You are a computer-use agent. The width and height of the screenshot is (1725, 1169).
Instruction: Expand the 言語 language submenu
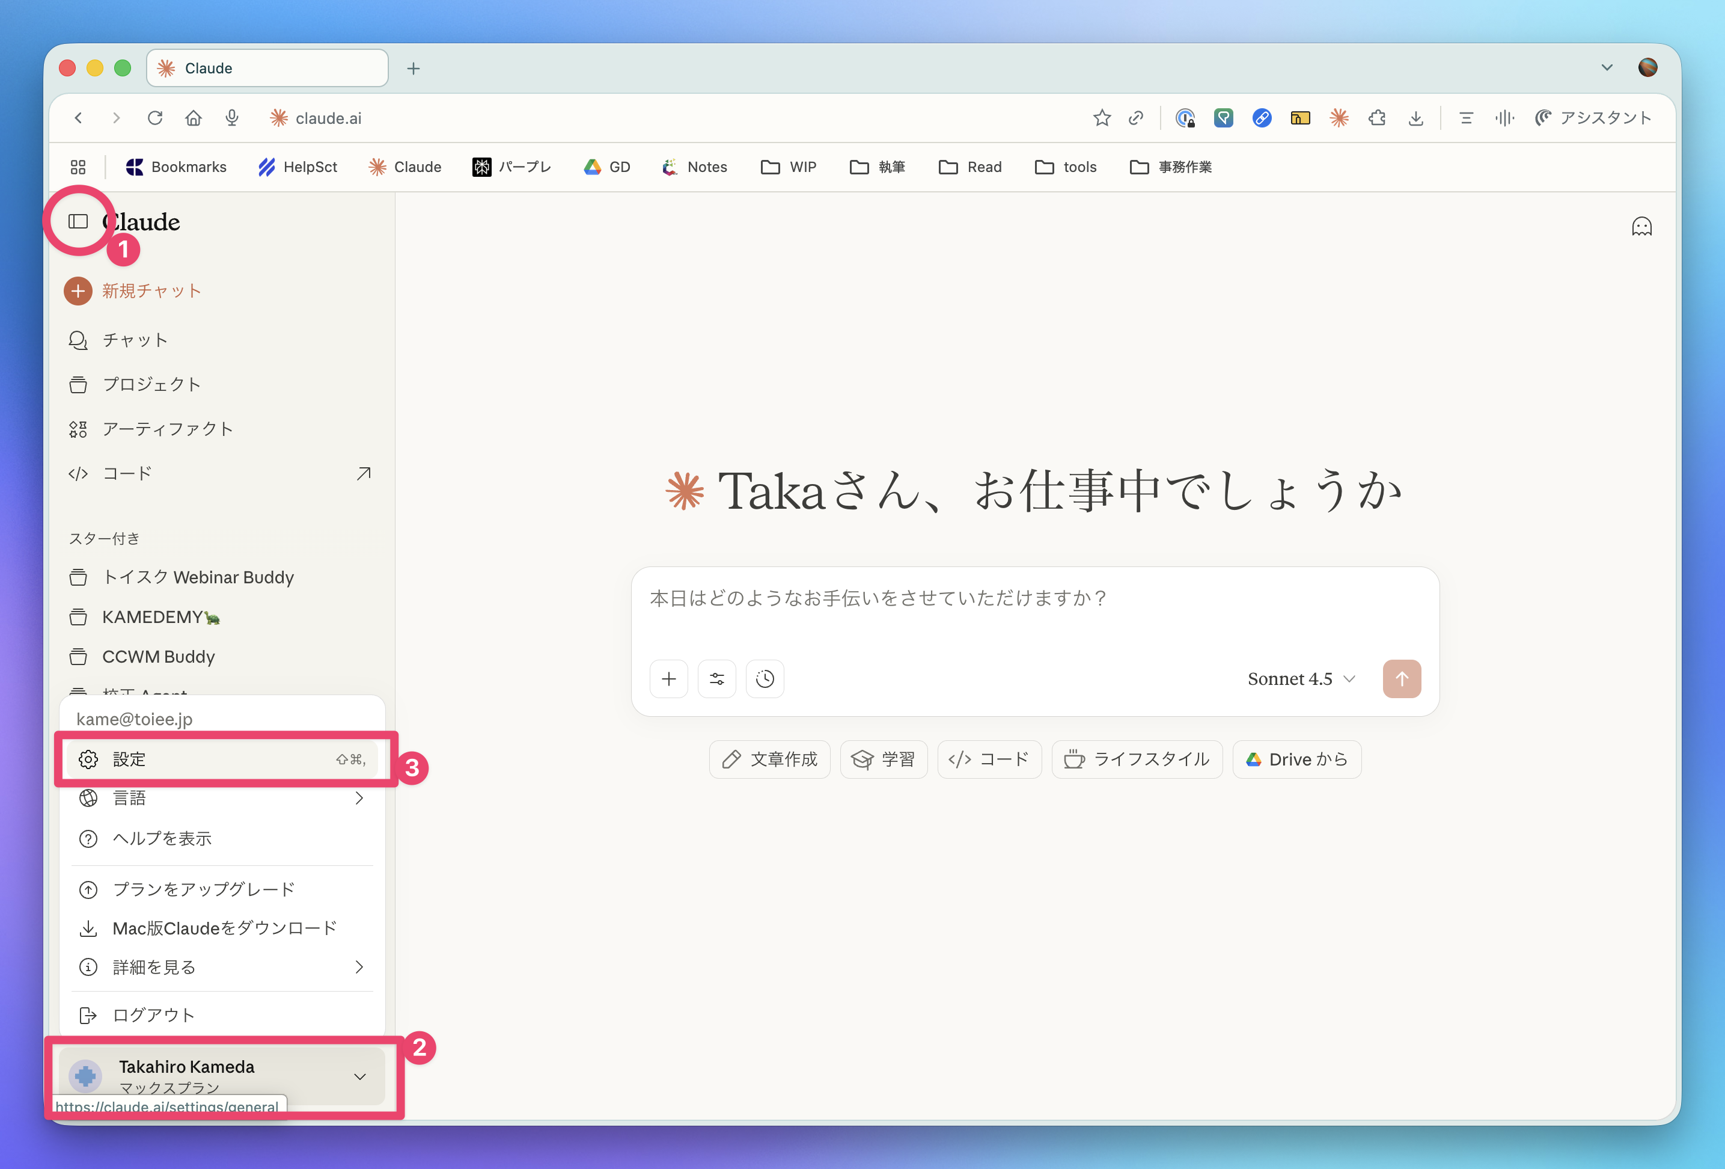(221, 799)
